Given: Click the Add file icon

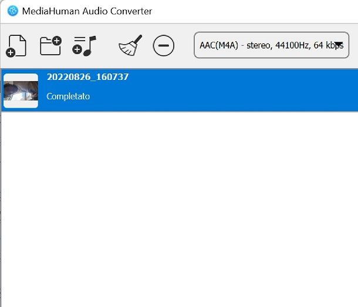Looking at the screenshot, I should 16,46.
